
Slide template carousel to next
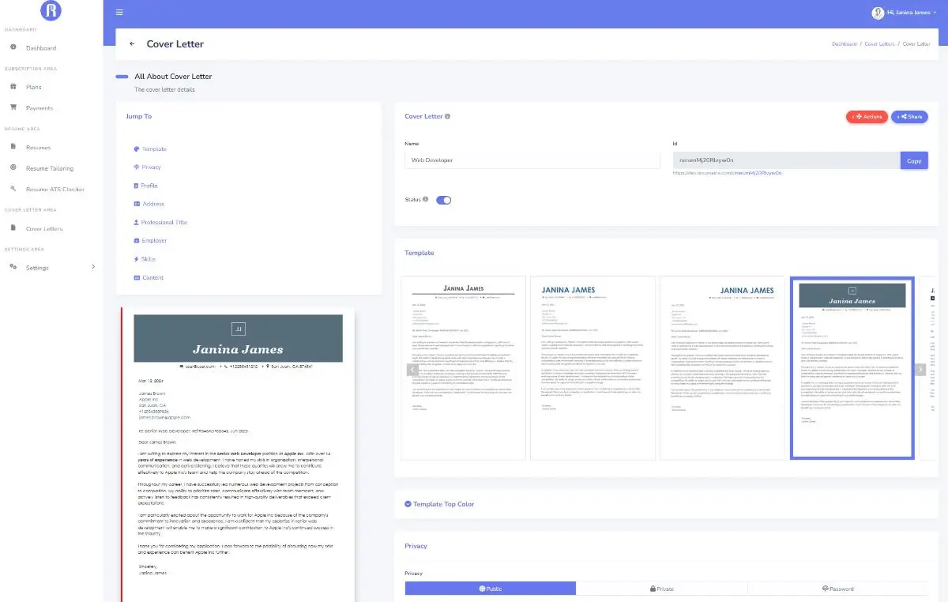click(920, 369)
